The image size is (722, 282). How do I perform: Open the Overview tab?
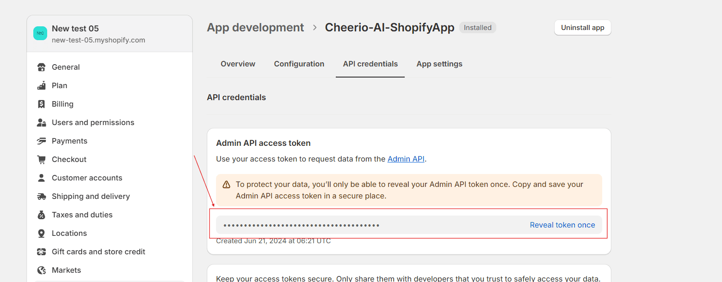[238, 64]
